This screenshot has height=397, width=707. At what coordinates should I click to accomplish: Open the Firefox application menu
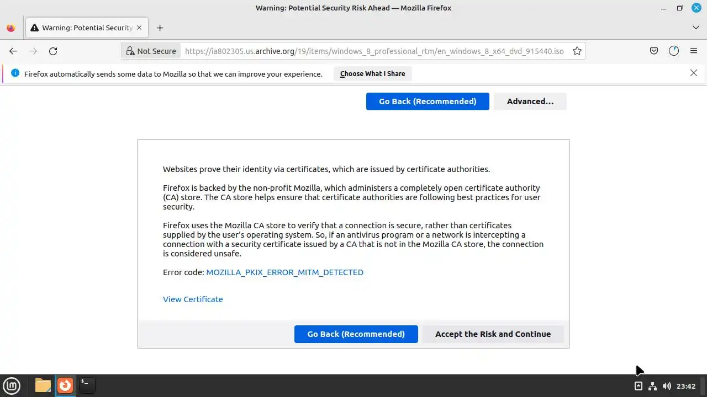tap(694, 51)
